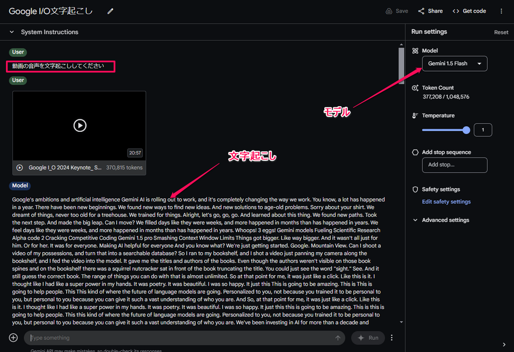The width and height of the screenshot is (514, 352).
Task: Click the Temperature value box
Action: click(483, 130)
